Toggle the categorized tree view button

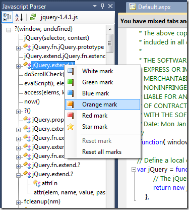point(7,17)
